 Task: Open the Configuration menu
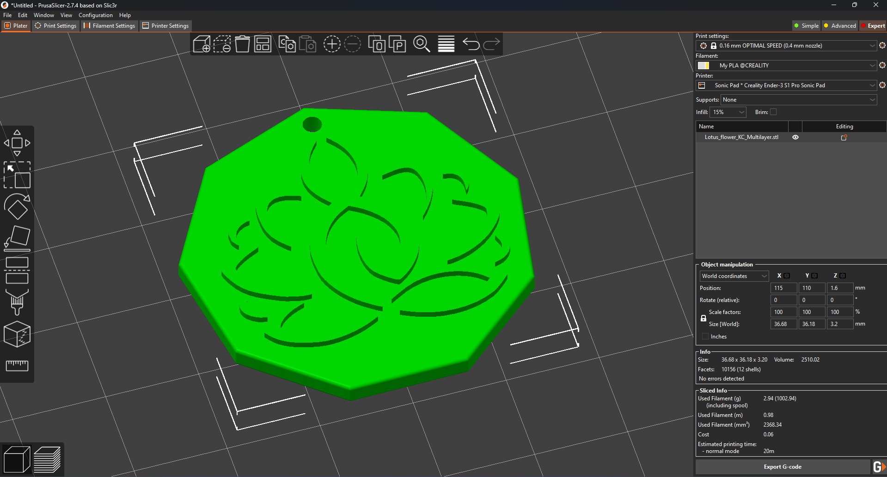click(95, 15)
